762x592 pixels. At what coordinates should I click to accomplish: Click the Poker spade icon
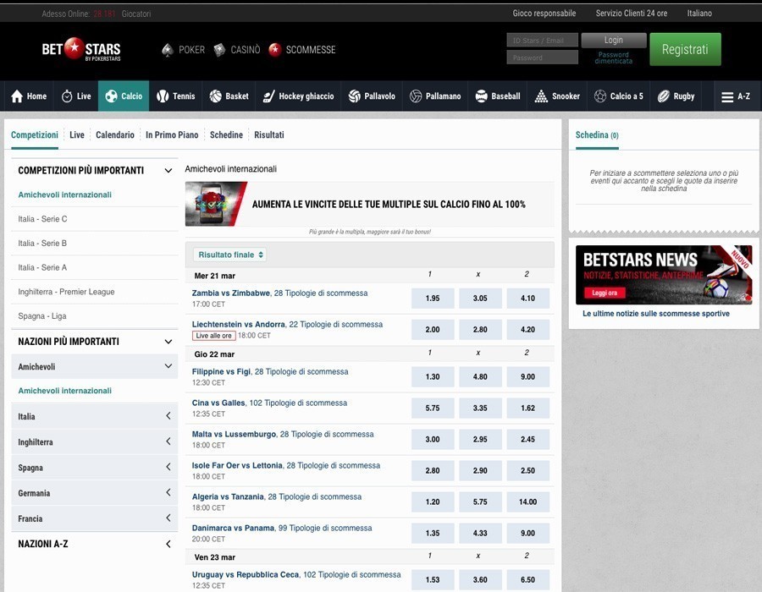click(168, 50)
